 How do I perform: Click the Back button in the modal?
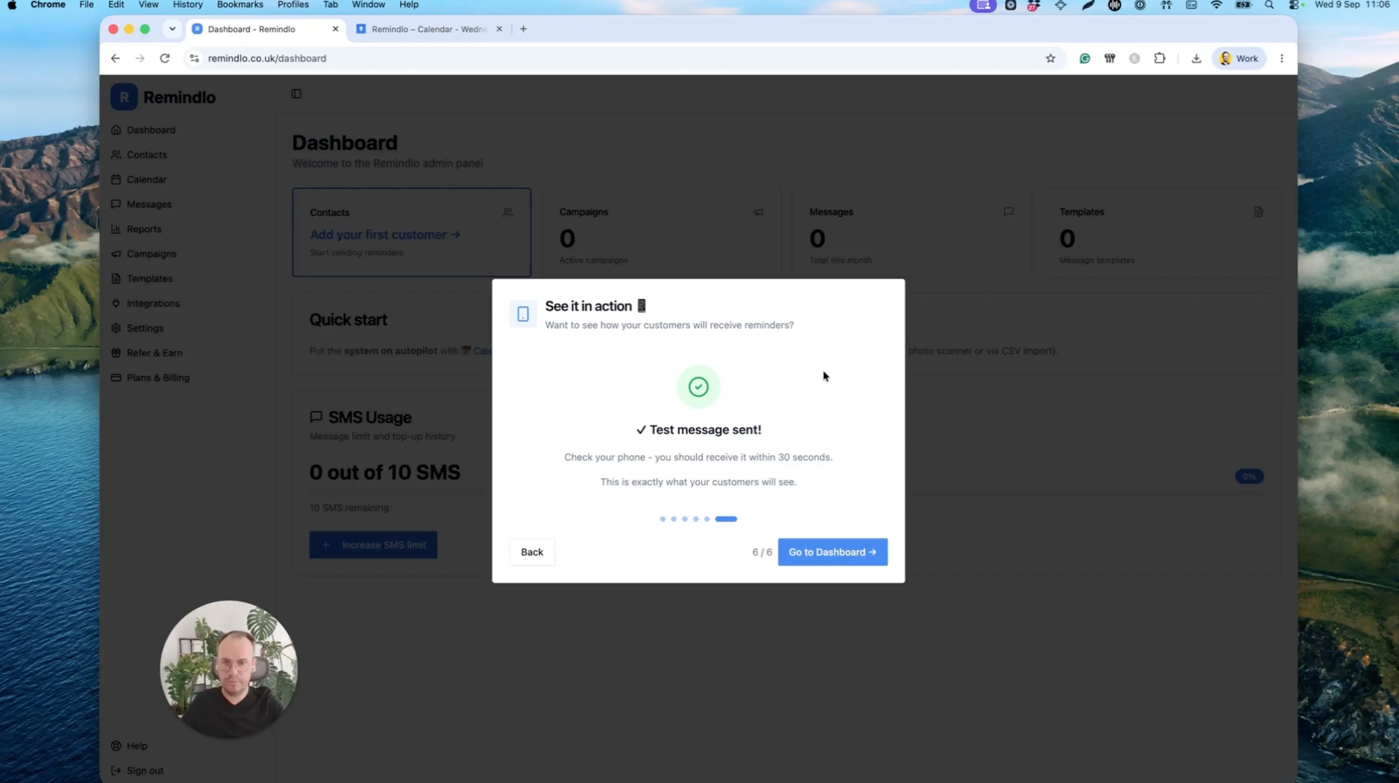(x=532, y=552)
